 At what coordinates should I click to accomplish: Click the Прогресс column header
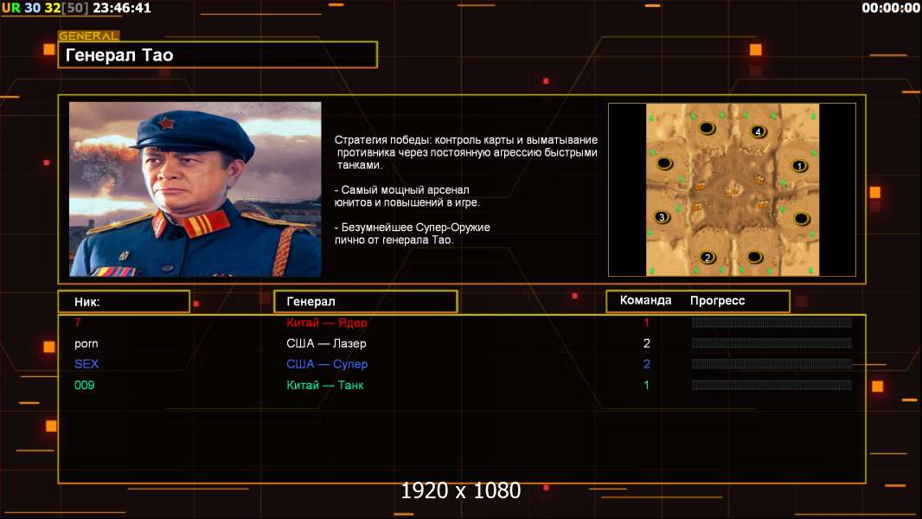point(717,300)
